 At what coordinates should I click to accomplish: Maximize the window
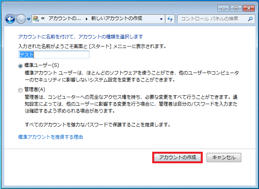[x=236, y=8]
